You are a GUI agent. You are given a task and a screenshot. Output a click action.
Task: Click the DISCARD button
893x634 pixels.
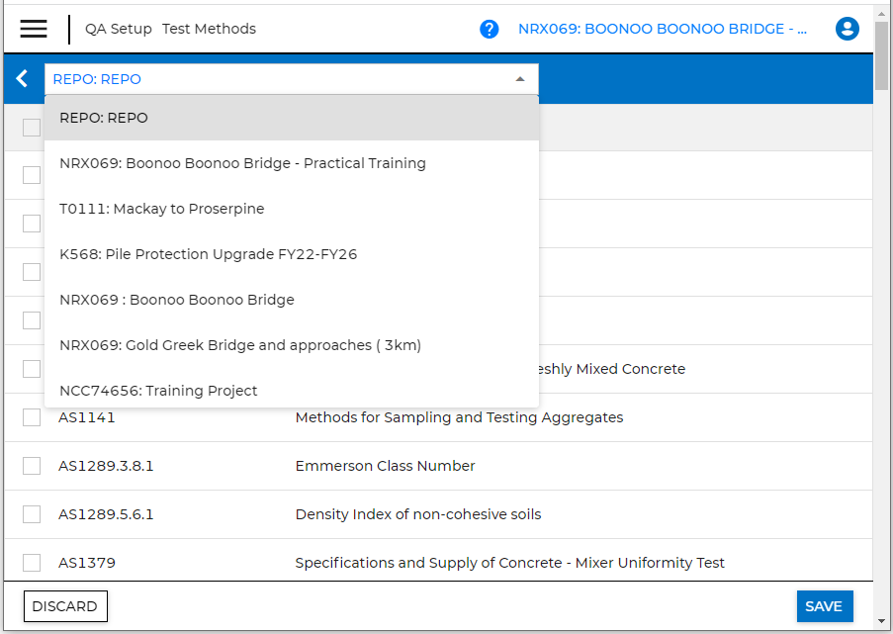65,606
